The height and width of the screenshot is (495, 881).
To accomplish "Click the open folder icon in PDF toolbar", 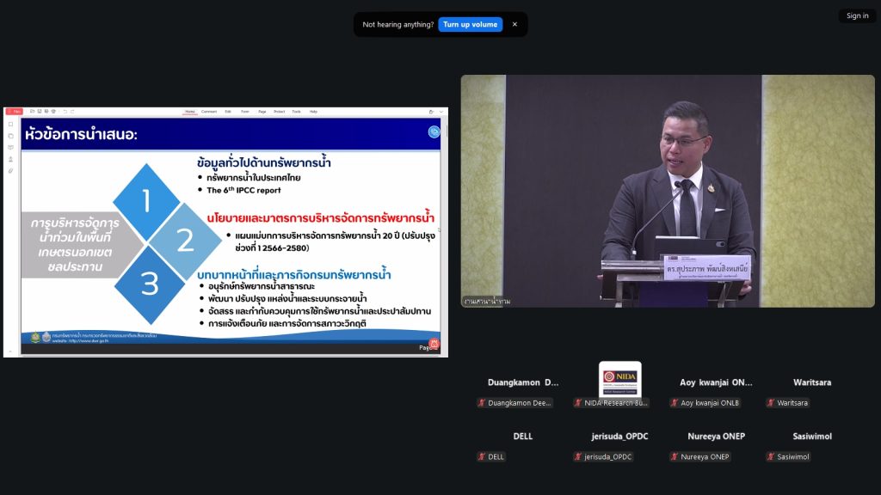I will [32, 111].
